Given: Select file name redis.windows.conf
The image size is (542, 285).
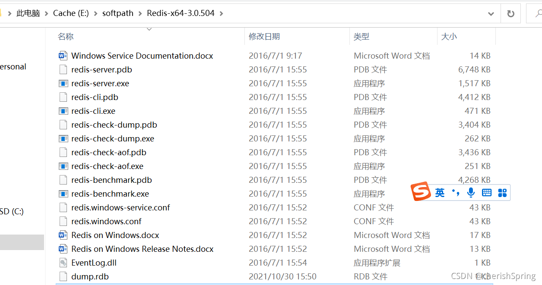Looking at the screenshot, I should point(106,221).
